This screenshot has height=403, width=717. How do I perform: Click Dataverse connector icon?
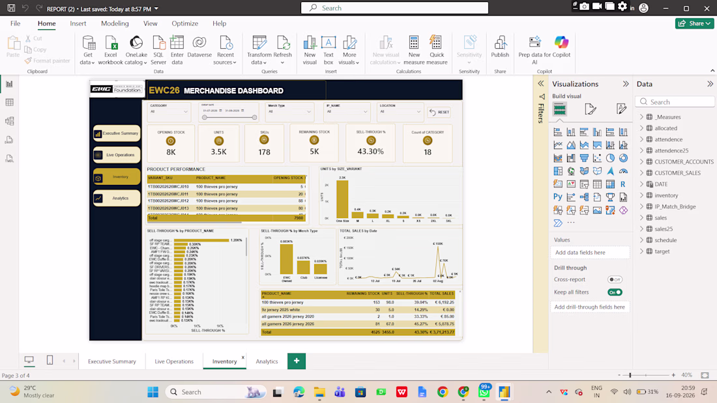[x=199, y=47]
